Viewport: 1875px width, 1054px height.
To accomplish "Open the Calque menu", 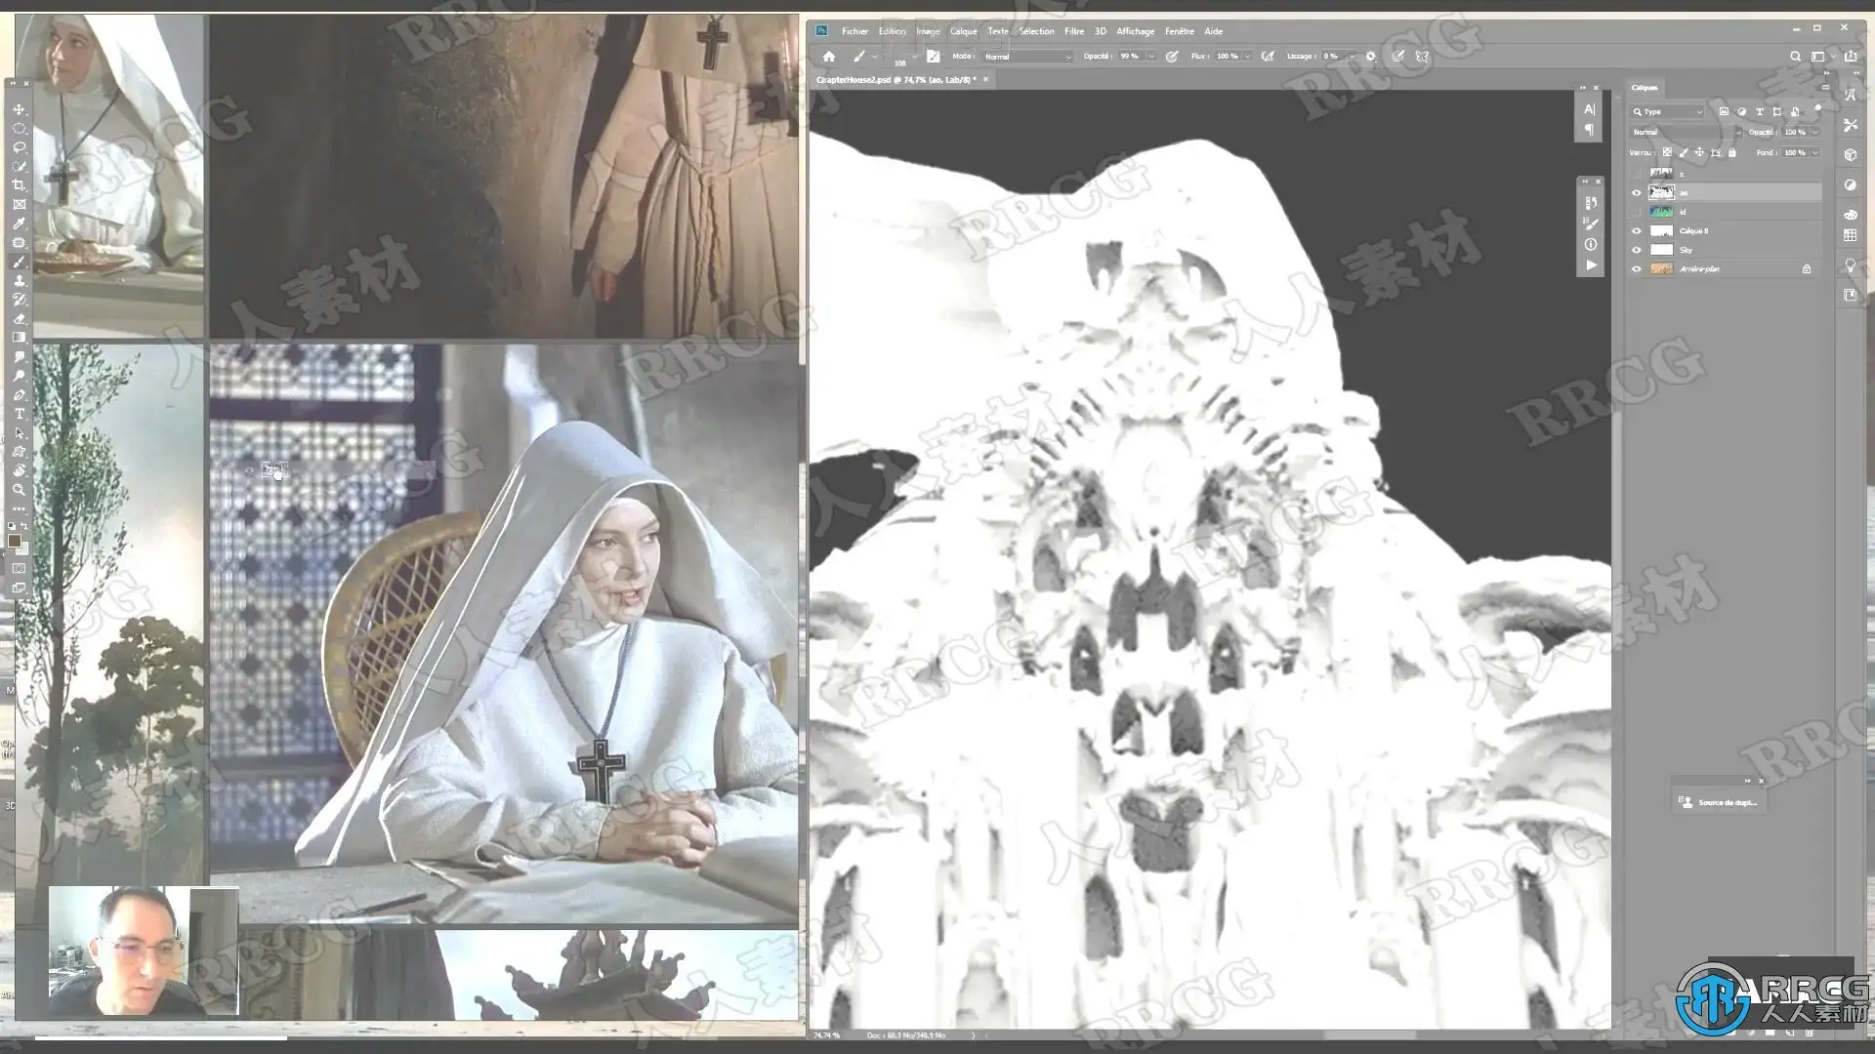I will [963, 31].
